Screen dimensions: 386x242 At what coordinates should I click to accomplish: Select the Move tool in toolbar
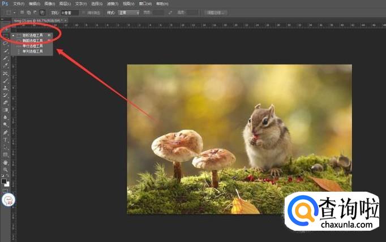pyautogui.click(x=6, y=28)
